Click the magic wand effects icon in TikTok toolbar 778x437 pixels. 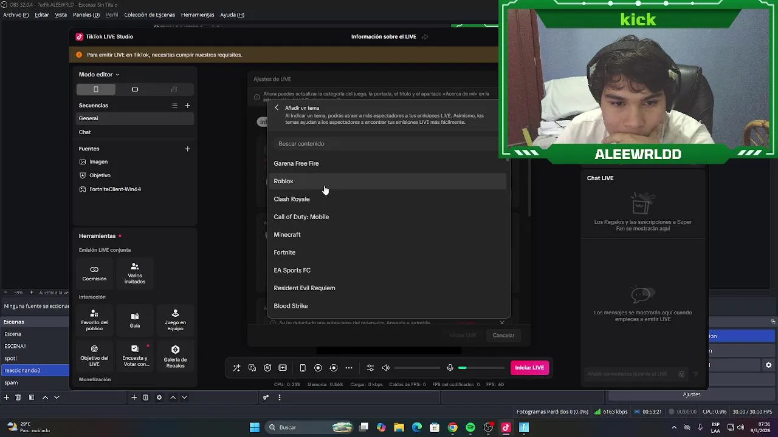coord(236,368)
